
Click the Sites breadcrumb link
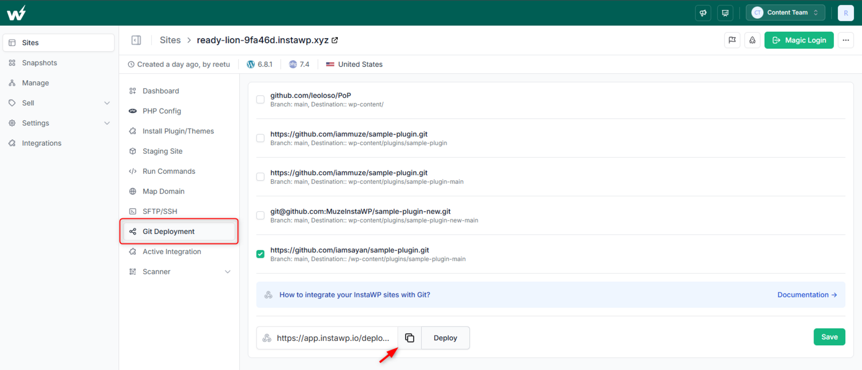point(170,40)
